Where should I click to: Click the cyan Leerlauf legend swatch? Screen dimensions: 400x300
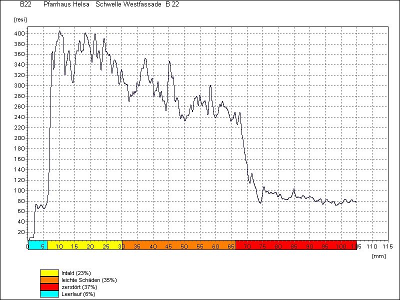50,294
